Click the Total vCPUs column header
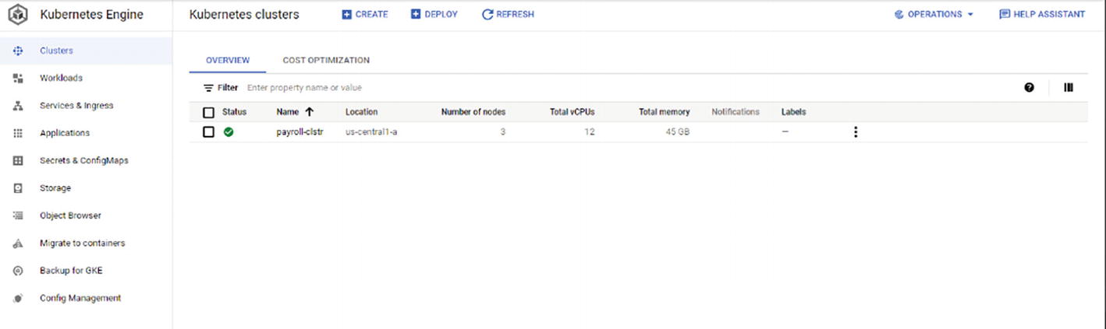The width and height of the screenshot is (1106, 329). pyautogui.click(x=572, y=112)
